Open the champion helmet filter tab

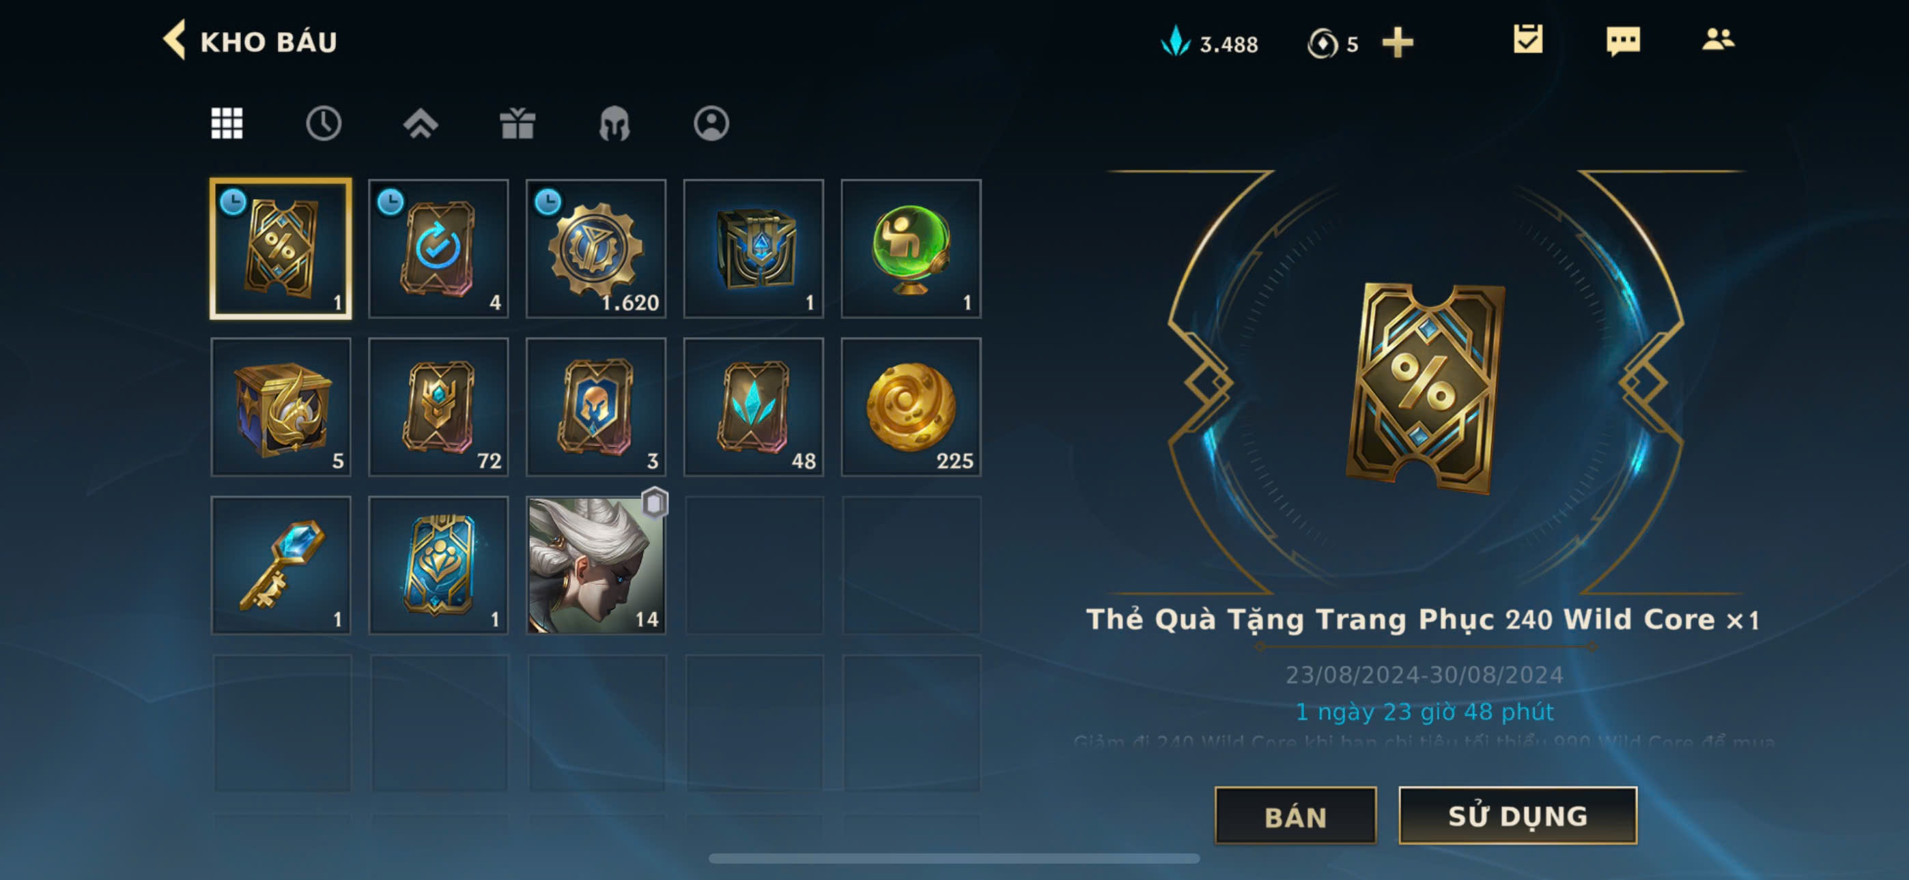tap(614, 123)
